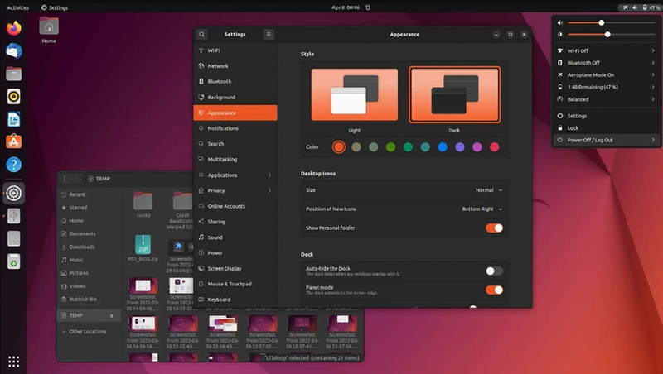This screenshot has height=374, width=663.
Task: Disable Panel mode switch
Action: click(494, 290)
